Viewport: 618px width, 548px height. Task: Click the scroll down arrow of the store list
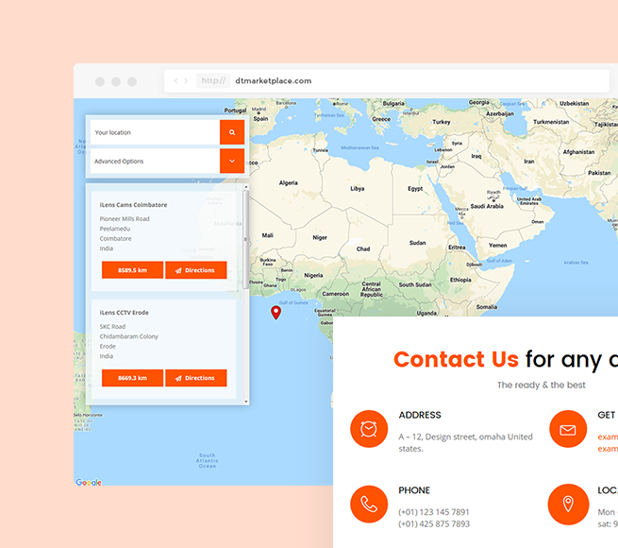point(246,402)
